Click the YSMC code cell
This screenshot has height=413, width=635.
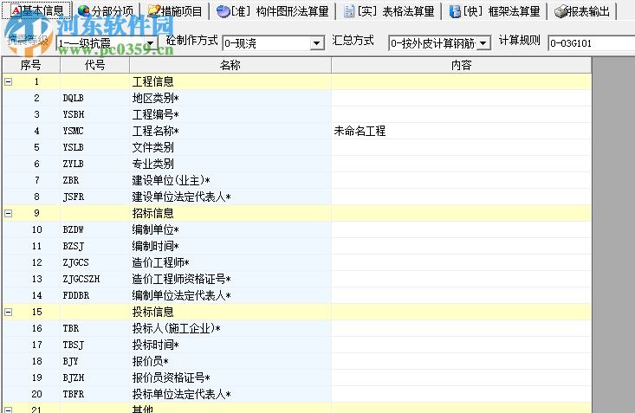click(94, 131)
